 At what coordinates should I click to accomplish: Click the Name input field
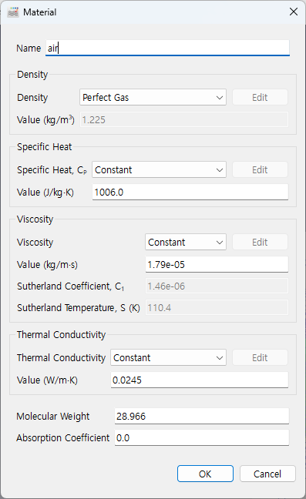point(167,48)
